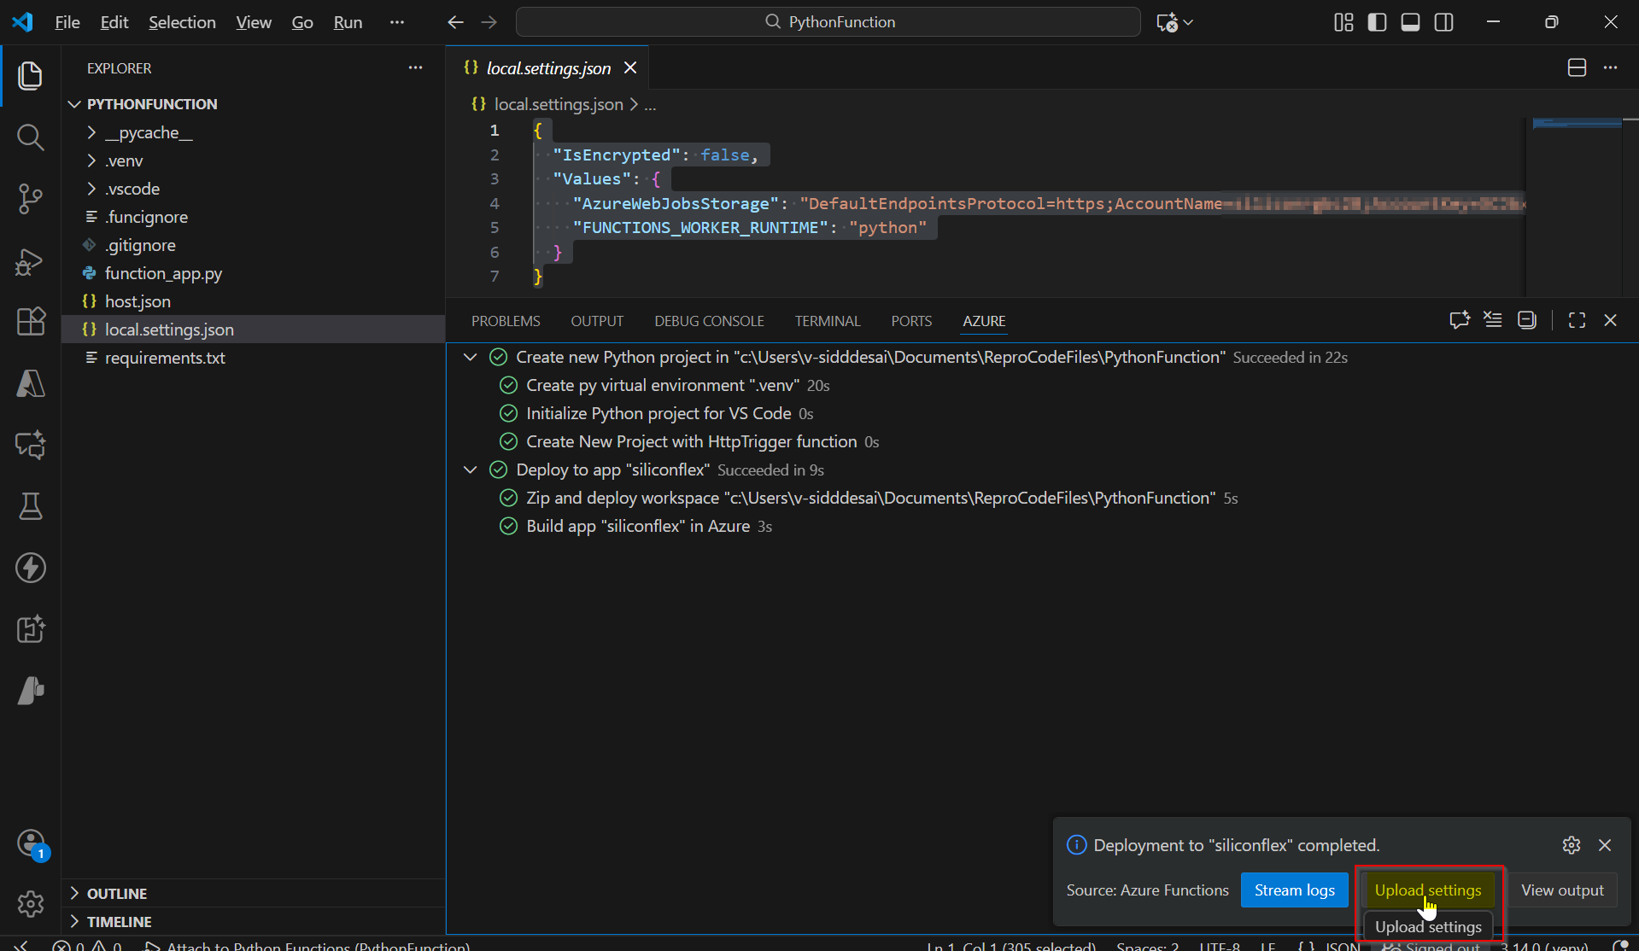Click the collapse all icon in panel toolbar
The width and height of the screenshot is (1639, 951).
click(x=1527, y=320)
